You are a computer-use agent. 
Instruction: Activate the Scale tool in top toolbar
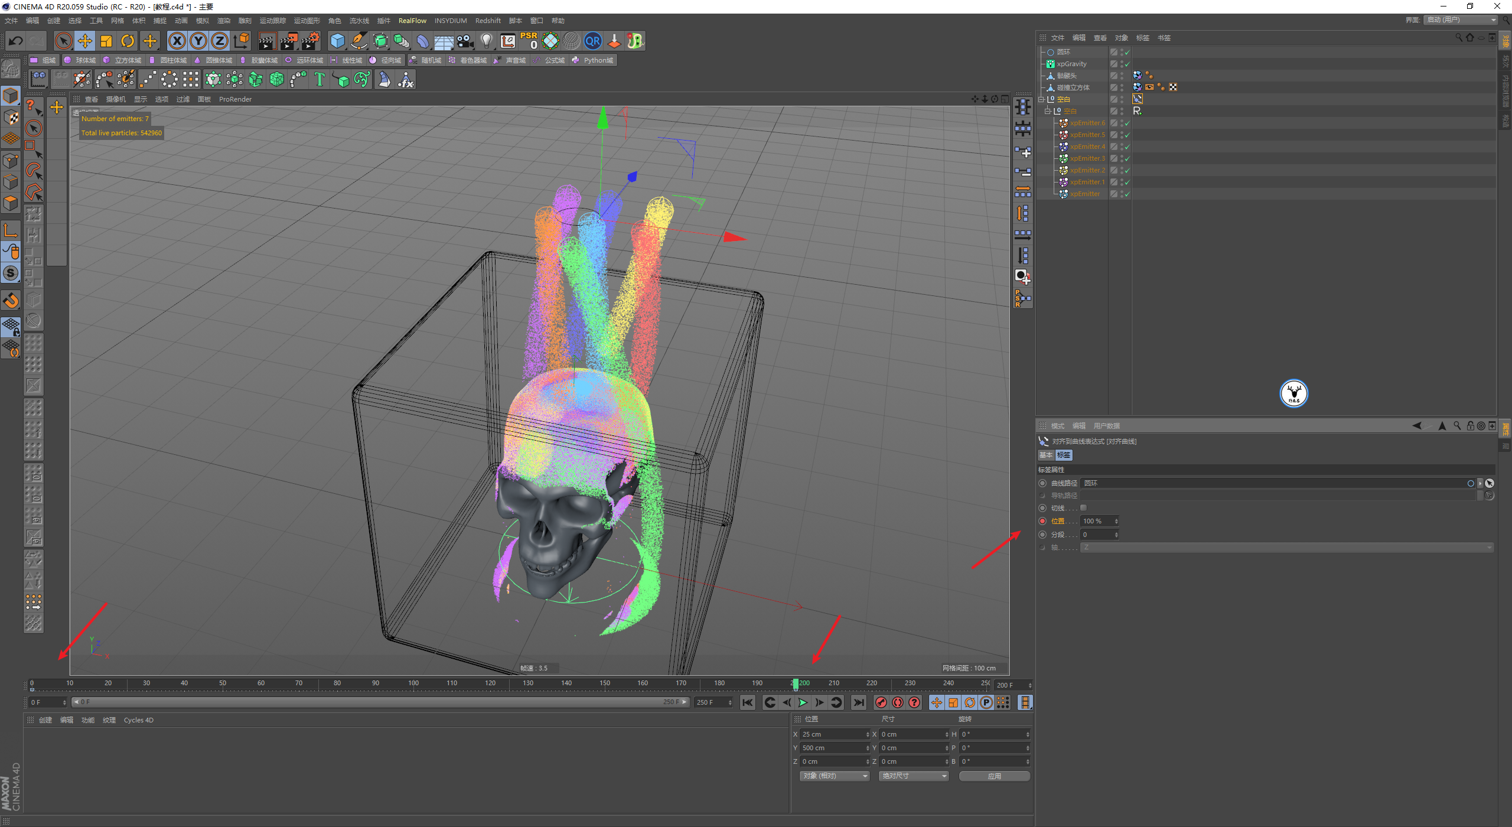[x=106, y=41]
